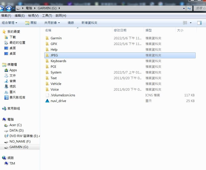Viewport: 206px width, 170px height.
Task: Toggle the preview pane icon
Action: pos(199,23)
